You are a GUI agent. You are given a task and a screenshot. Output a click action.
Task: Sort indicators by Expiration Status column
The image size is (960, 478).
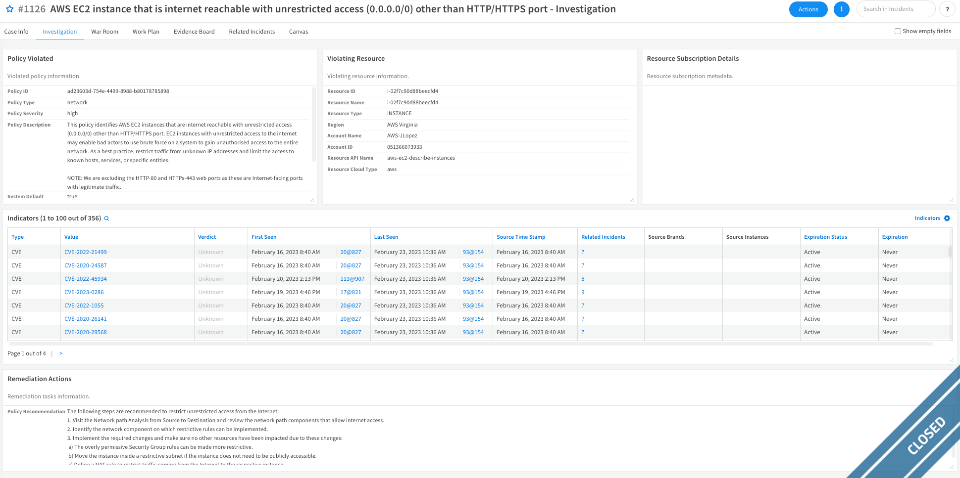click(x=825, y=237)
